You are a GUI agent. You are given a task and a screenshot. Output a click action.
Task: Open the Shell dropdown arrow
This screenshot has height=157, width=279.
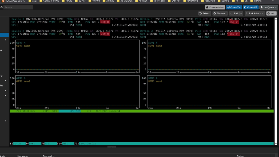(241, 13)
